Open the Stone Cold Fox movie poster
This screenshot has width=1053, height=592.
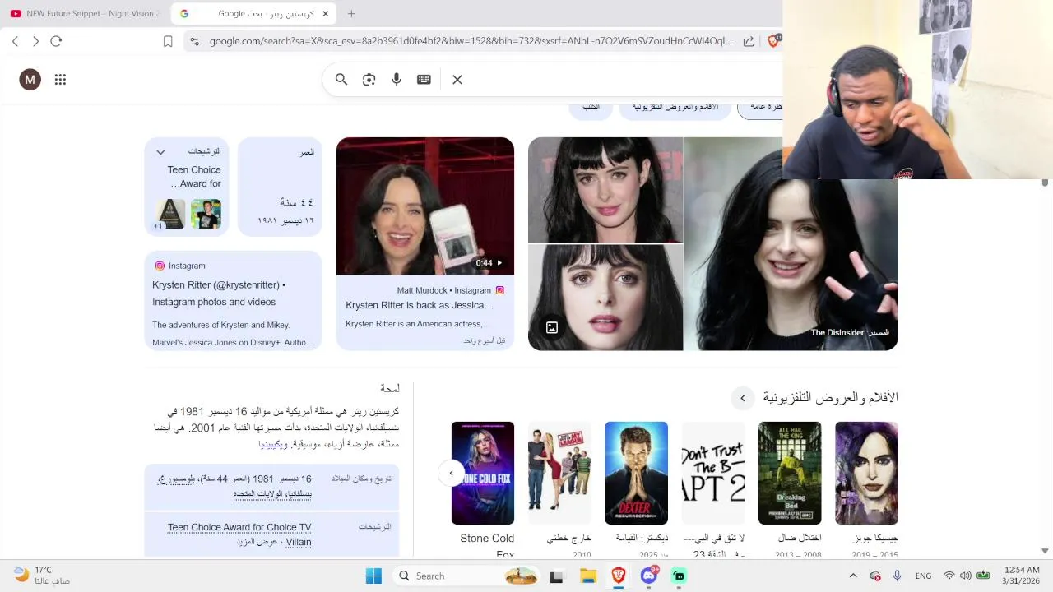point(483,473)
